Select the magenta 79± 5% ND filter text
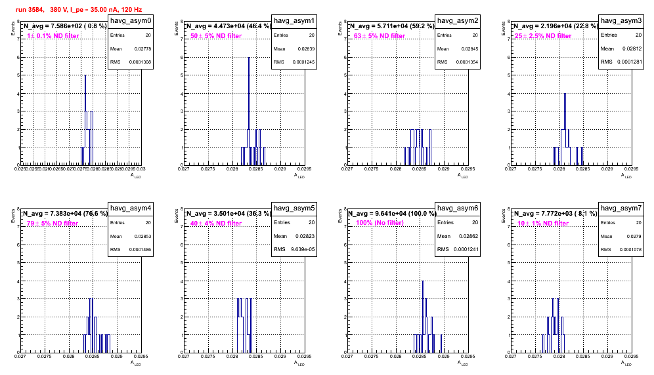Screen dimensions: 654x375 (x=53, y=224)
